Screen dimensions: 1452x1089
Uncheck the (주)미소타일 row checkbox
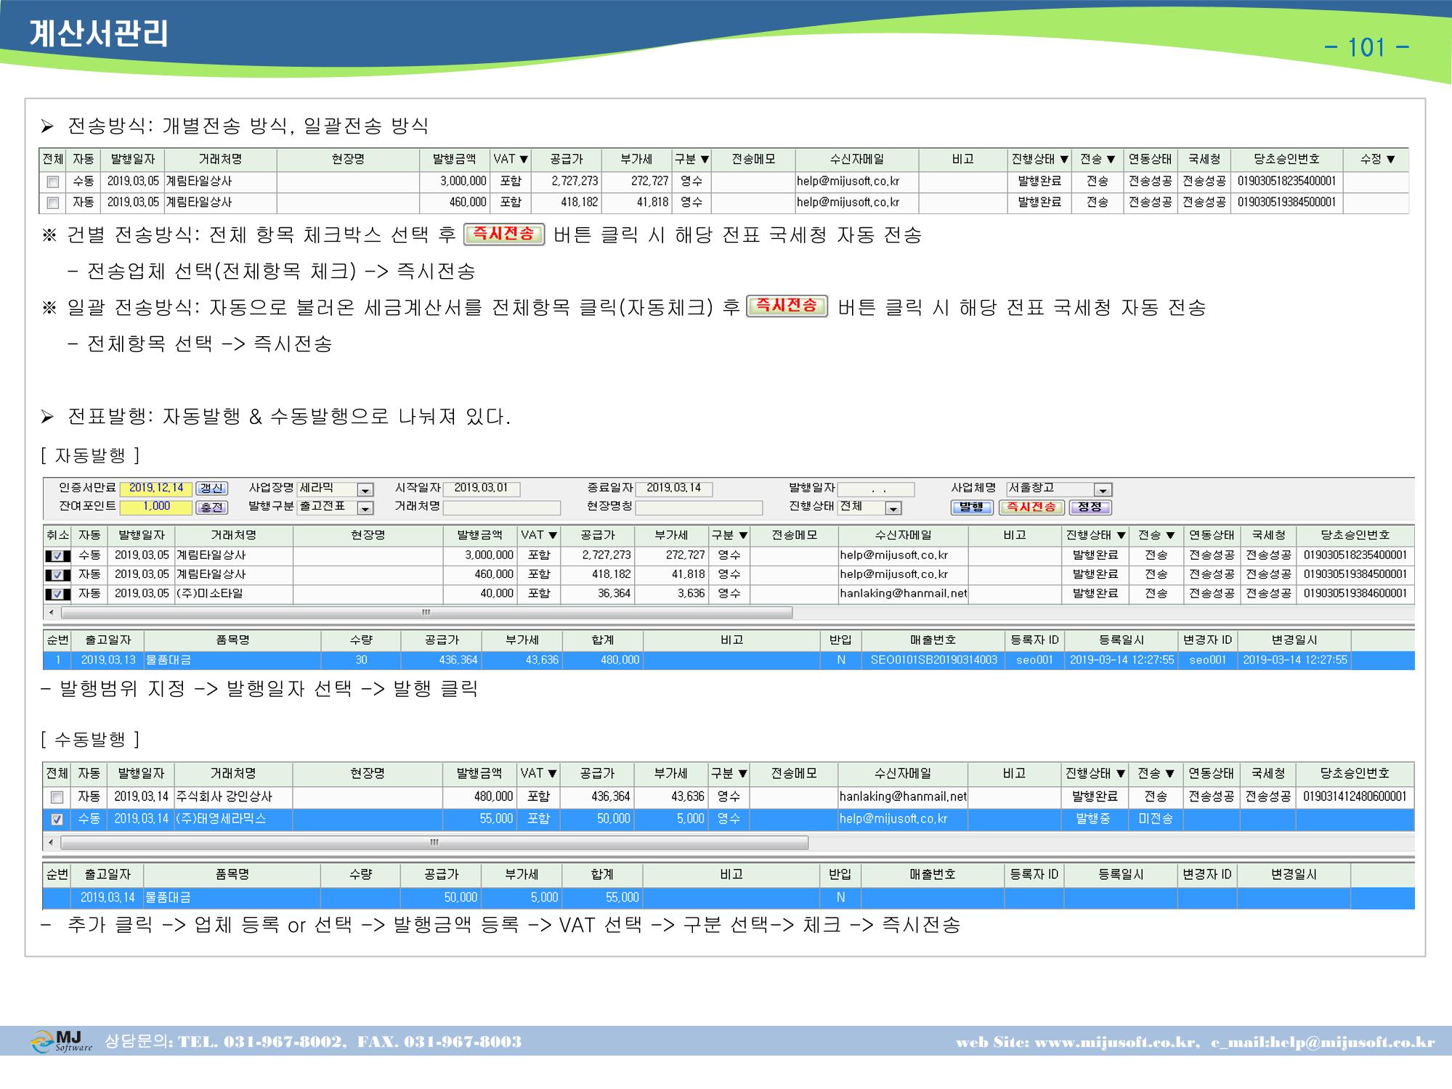pos(57,594)
